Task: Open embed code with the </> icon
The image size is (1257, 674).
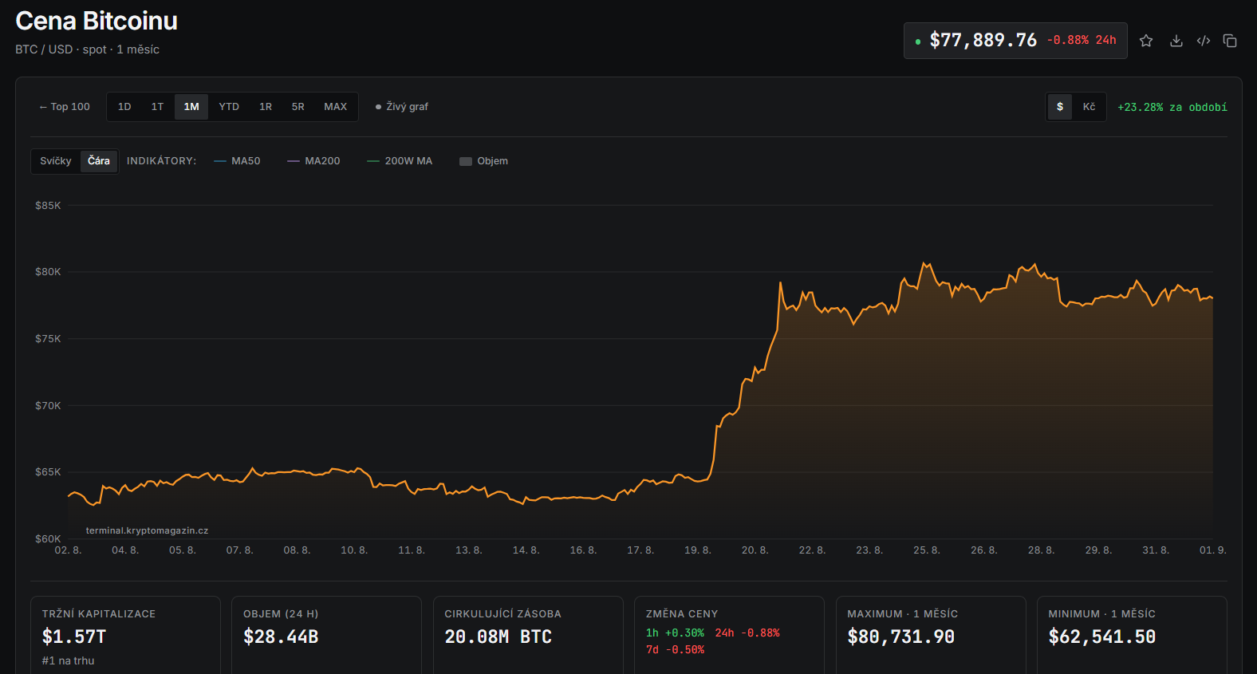Action: (x=1204, y=41)
